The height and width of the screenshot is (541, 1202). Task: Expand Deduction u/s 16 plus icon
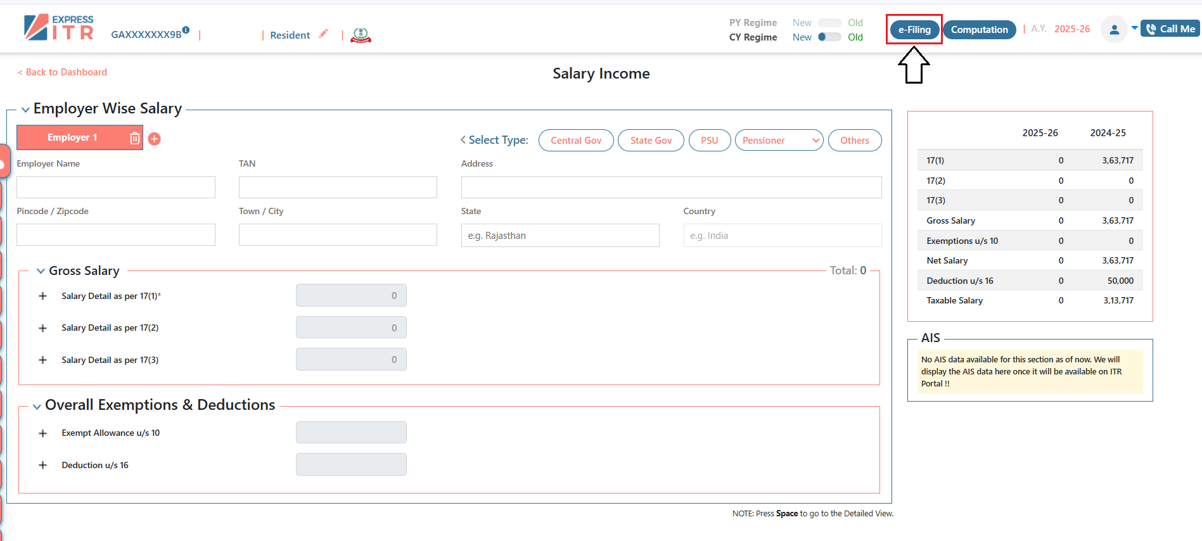pos(43,465)
